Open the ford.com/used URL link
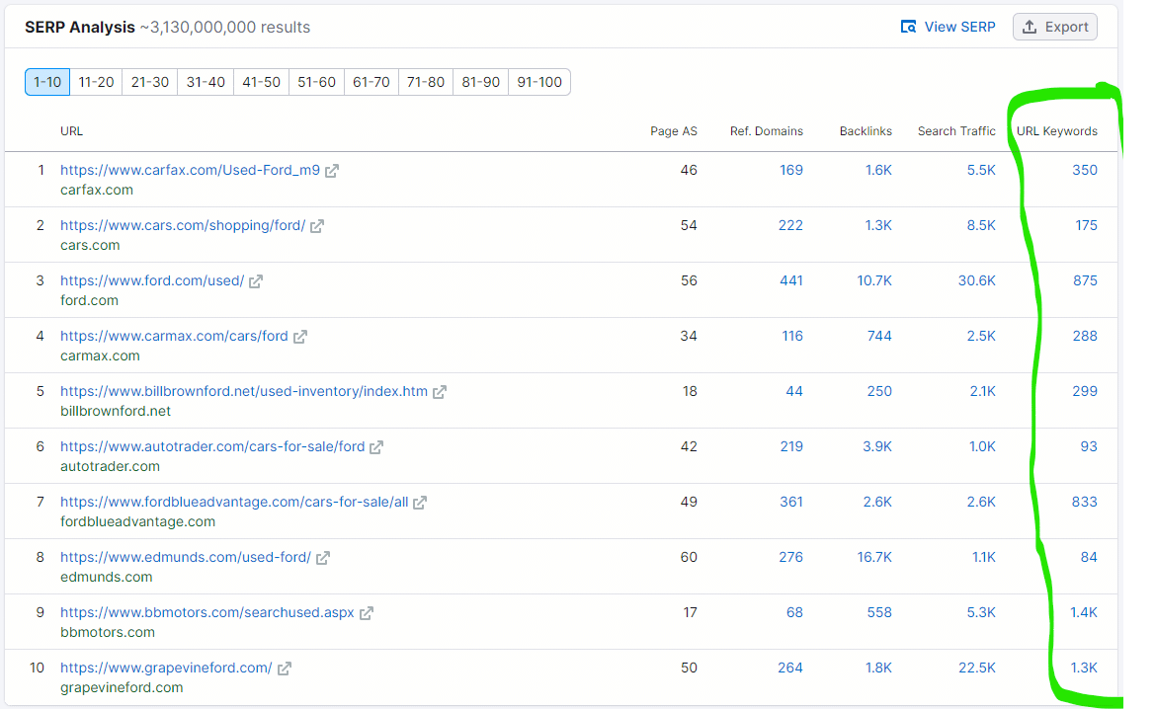Image resolution: width=1155 pixels, height=709 pixels. tap(152, 280)
